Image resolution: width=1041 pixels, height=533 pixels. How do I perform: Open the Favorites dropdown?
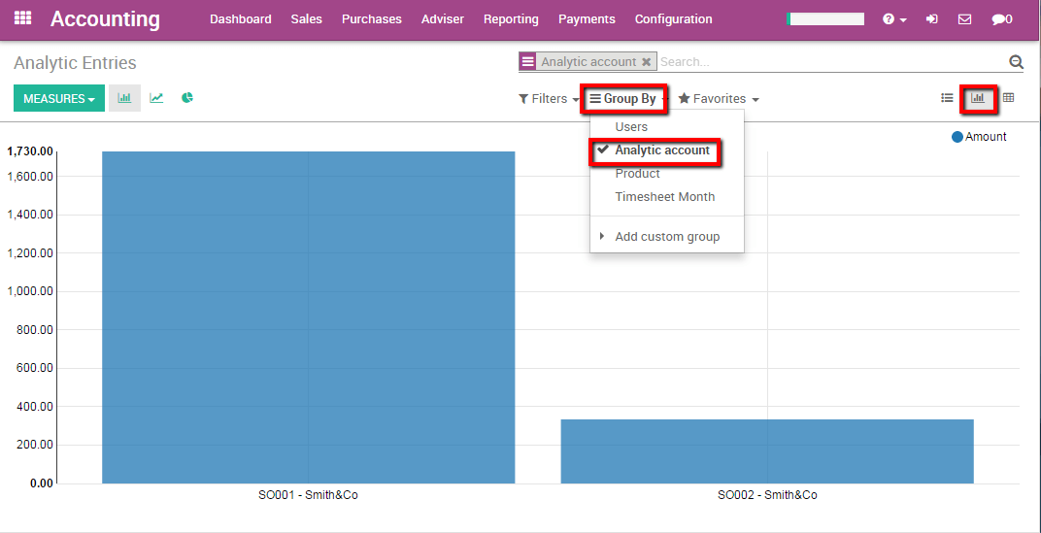(x=718, y=99)
